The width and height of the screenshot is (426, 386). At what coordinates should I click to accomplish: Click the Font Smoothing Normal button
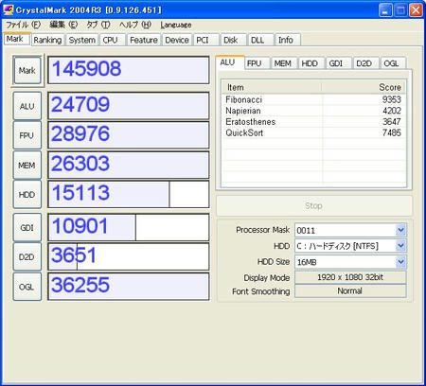[350, 290]
